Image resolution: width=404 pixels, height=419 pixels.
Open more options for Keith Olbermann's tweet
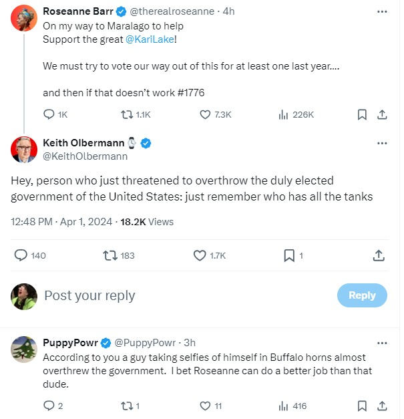(x=382, y=143)
